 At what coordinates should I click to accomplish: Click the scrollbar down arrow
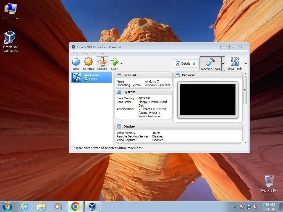click(245, 143)
